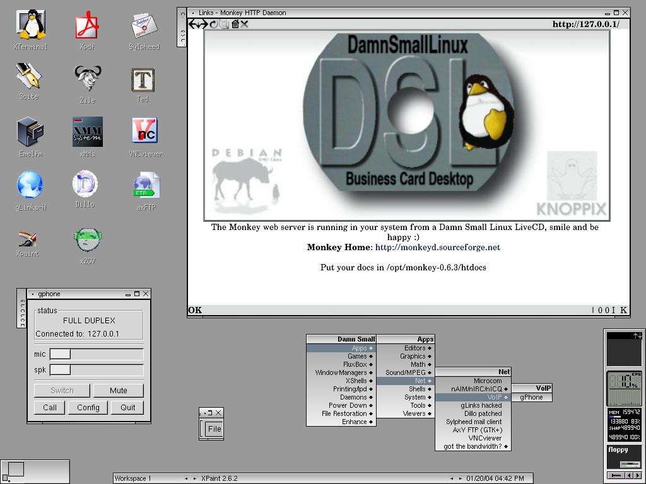
Task: Expand the Power Down submenu
Action: 341,406
